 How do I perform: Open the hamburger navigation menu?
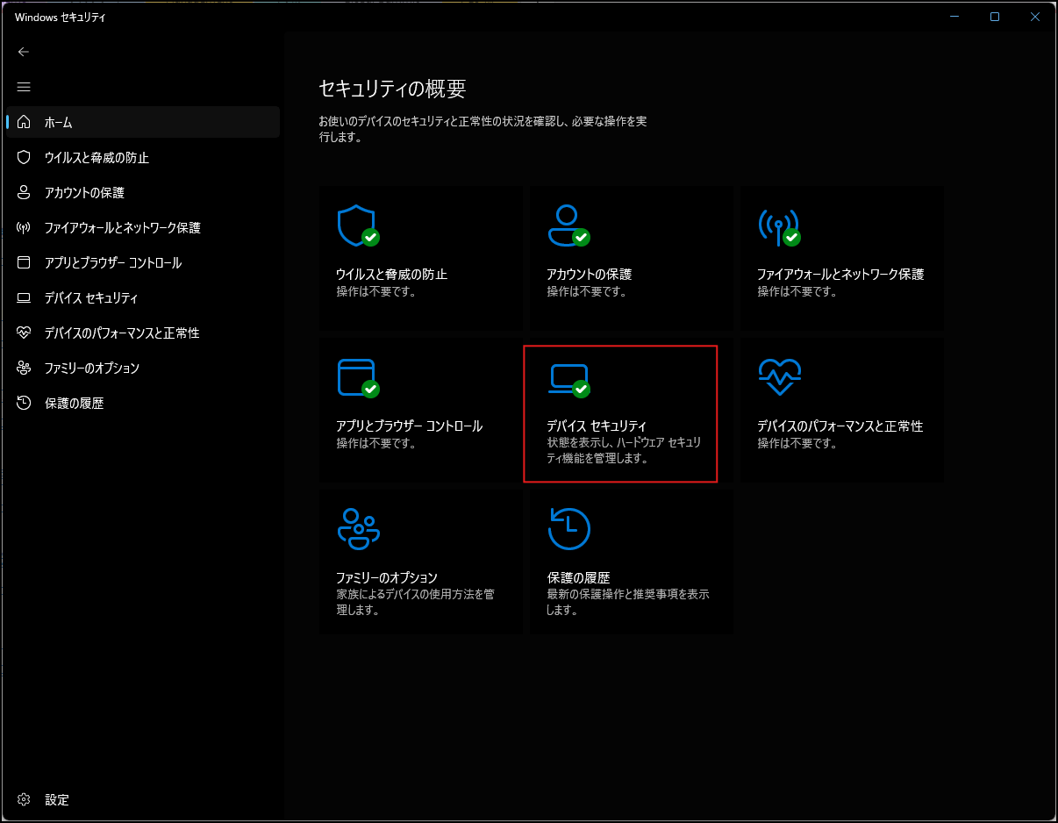(x=24, y=87)
